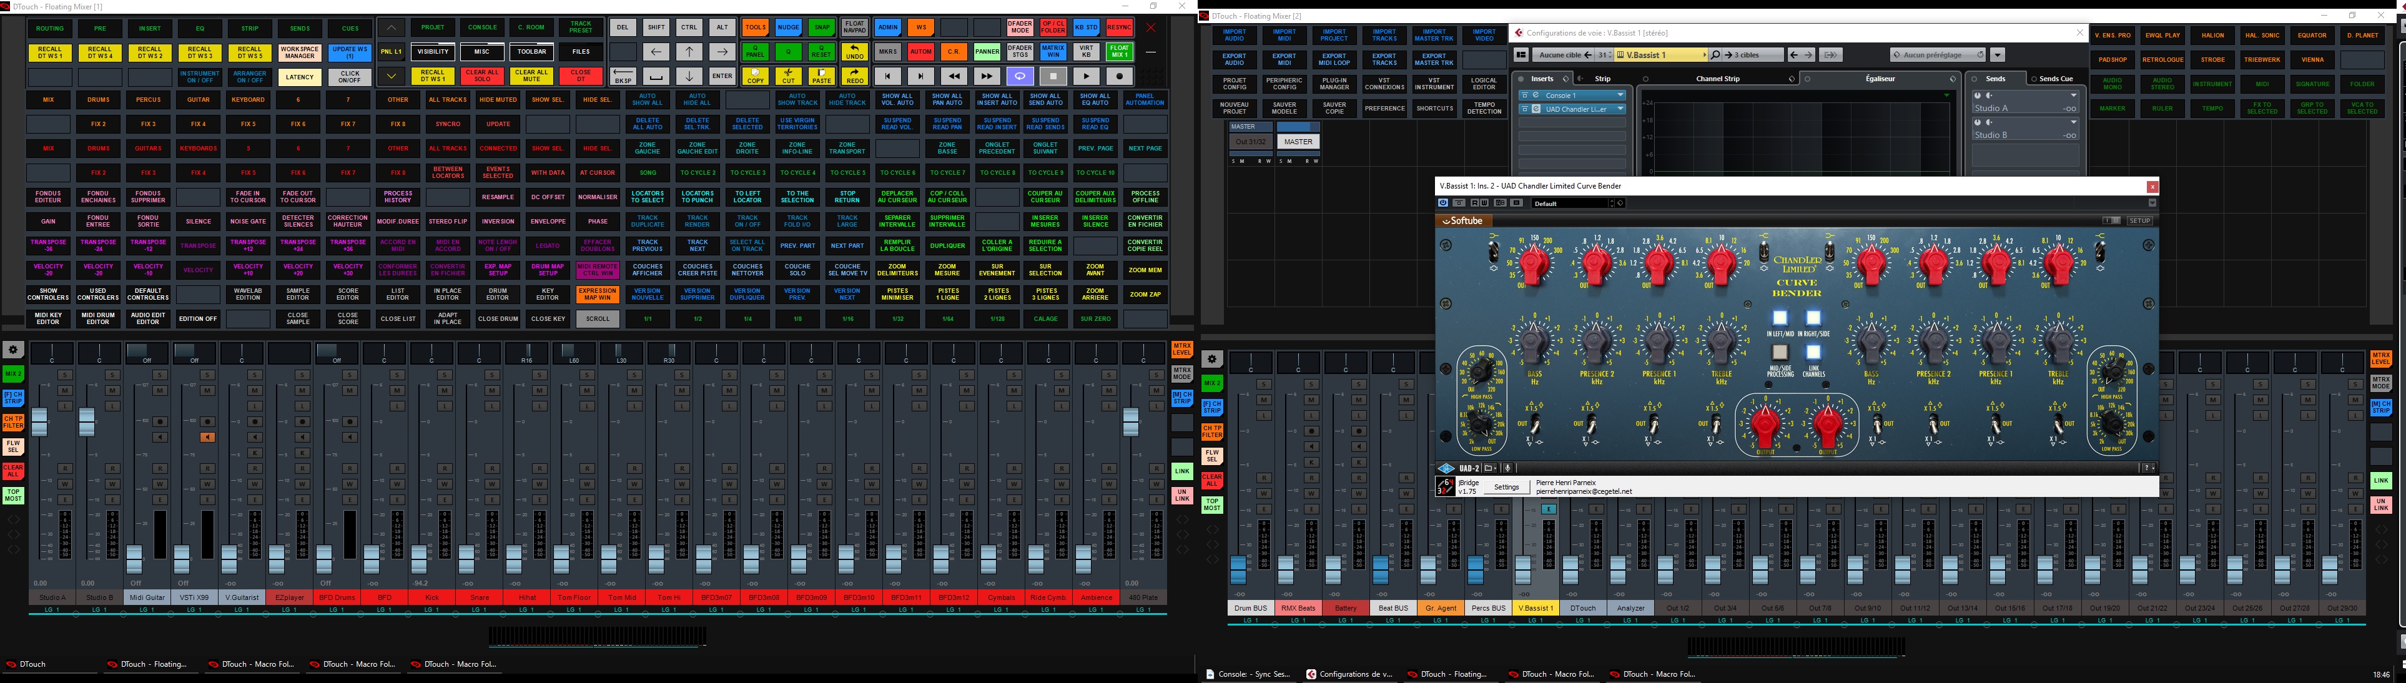This screenshot has width=2406, height=683.
Task: Bypass Curve Bender plugin with power icon
Action: pos(1443,203)
